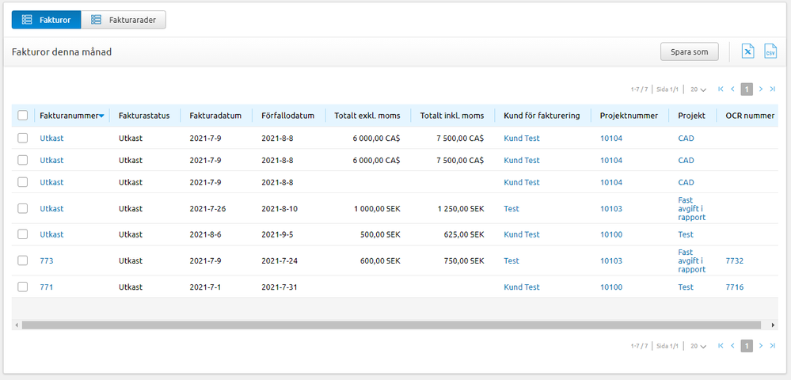The width and height of the screenshot is (791, 380).
Task: Go to last page in bottom pagination
Action: click(x=772, y=346)
